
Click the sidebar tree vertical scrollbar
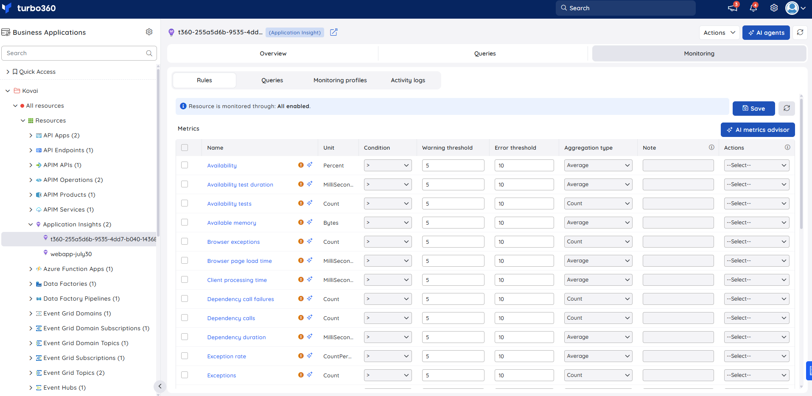click(158, 153)
